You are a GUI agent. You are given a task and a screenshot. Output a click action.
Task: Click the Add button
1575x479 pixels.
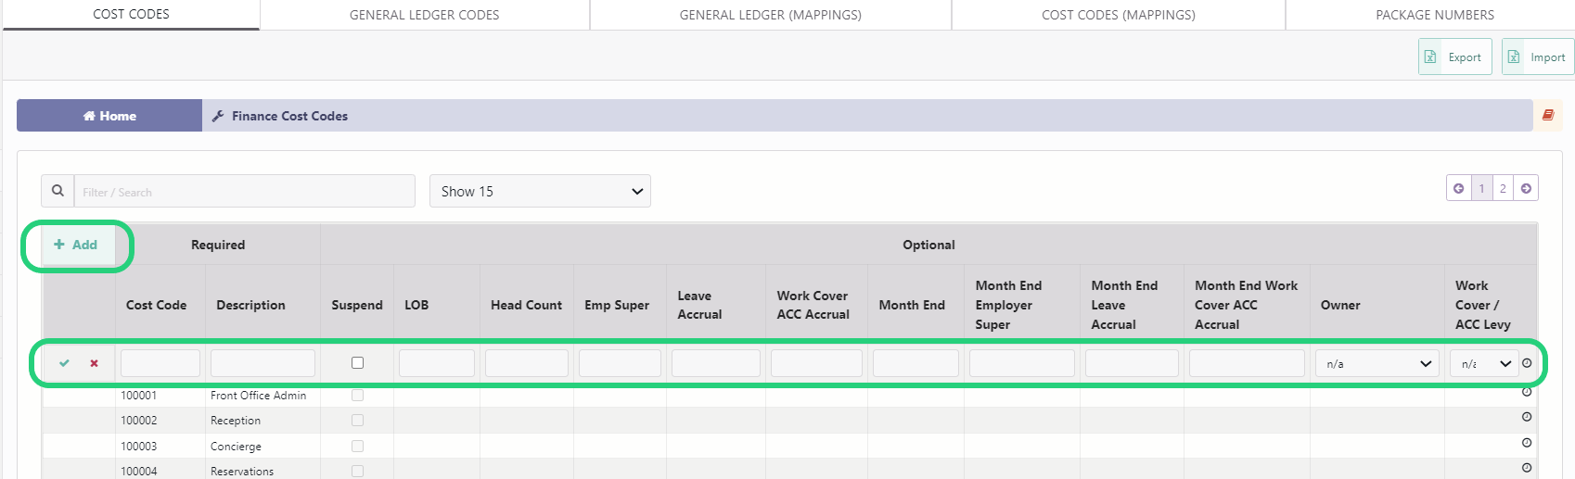tap(76, 245)
